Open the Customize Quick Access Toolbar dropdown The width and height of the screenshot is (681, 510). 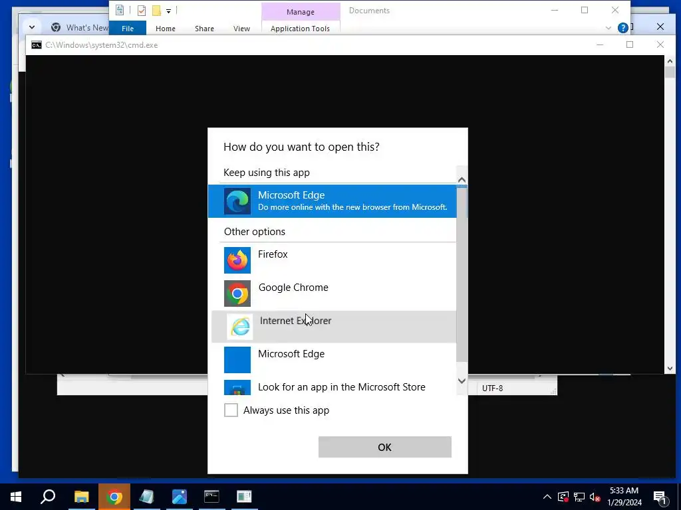tap(168, 11)
